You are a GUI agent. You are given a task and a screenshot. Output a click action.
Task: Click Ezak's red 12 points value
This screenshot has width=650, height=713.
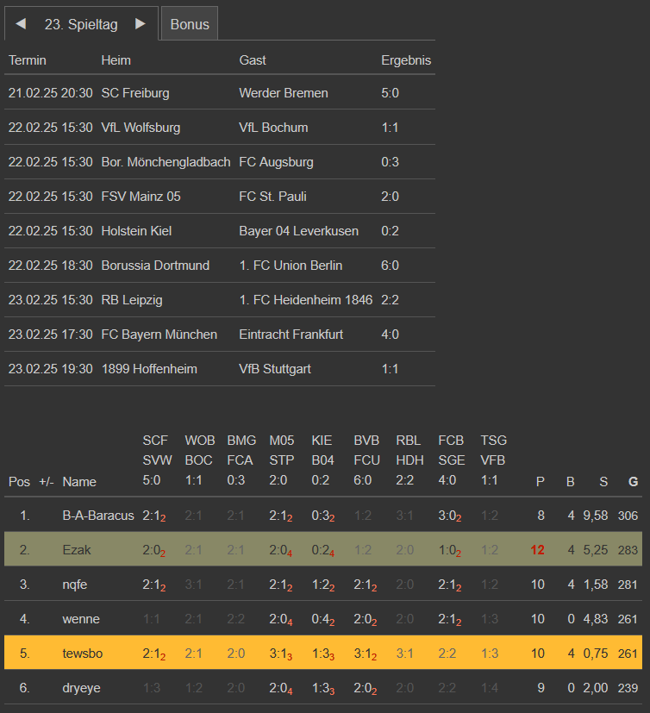(538, 550)
